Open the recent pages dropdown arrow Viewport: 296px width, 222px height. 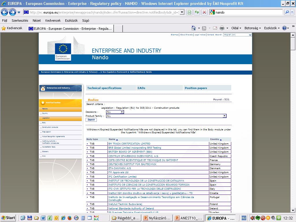pos(19,12)
